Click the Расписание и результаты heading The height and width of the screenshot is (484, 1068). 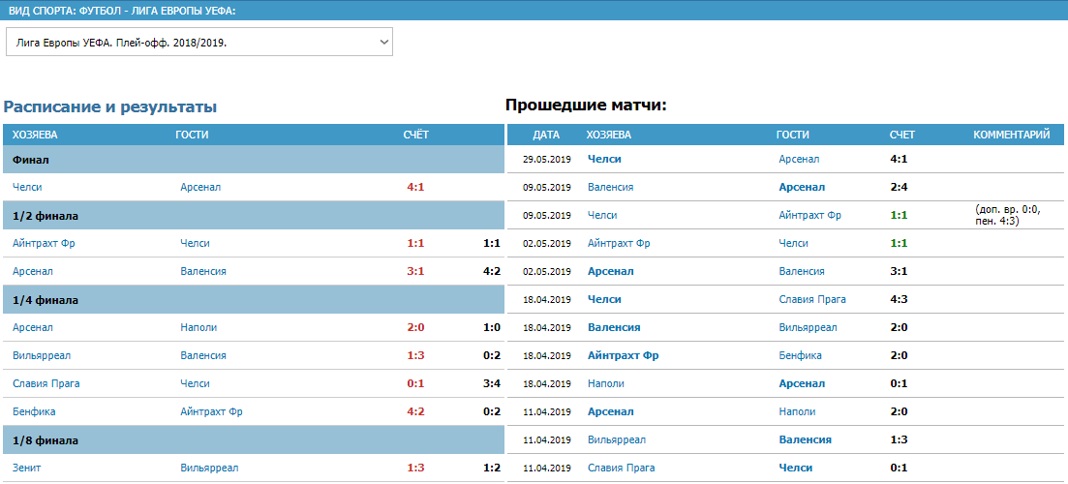tap(110, 106)
